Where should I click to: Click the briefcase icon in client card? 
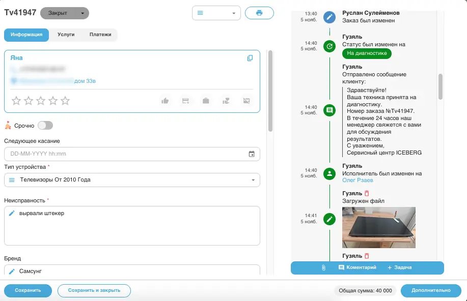206,101
